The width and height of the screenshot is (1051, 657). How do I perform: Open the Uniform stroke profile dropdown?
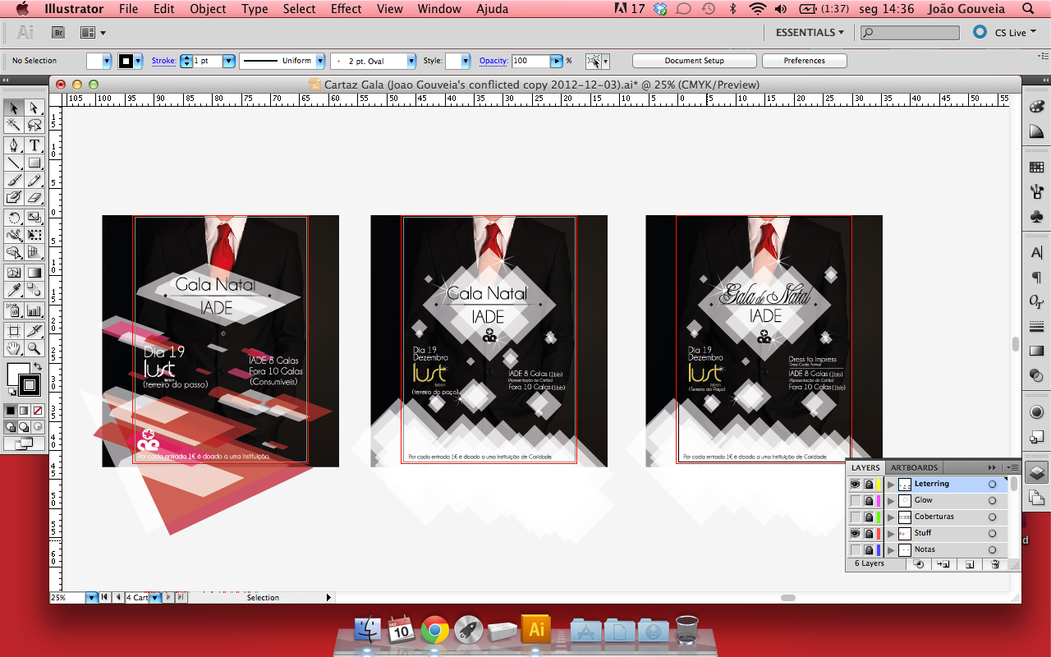pos(320,61)
